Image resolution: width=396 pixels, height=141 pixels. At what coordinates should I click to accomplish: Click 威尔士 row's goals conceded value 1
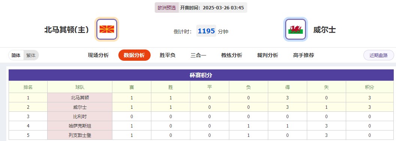[326, 107]
